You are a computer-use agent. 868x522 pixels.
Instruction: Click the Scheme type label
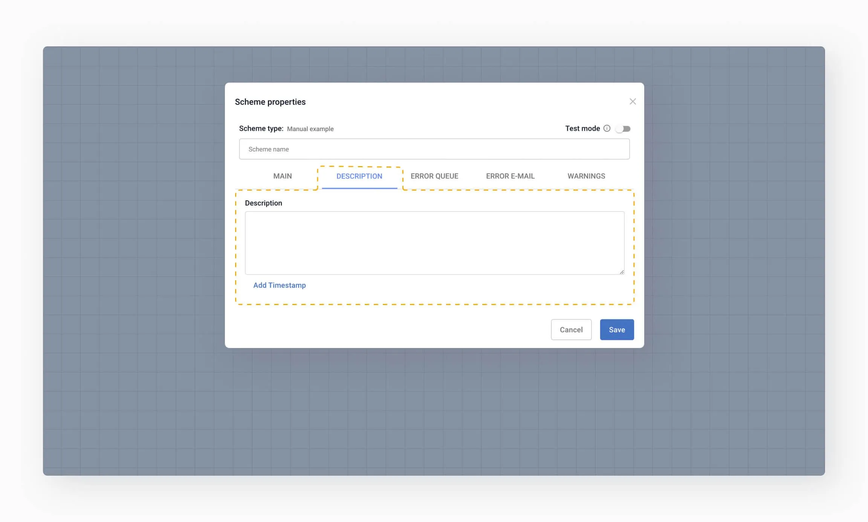click(261, 128)
